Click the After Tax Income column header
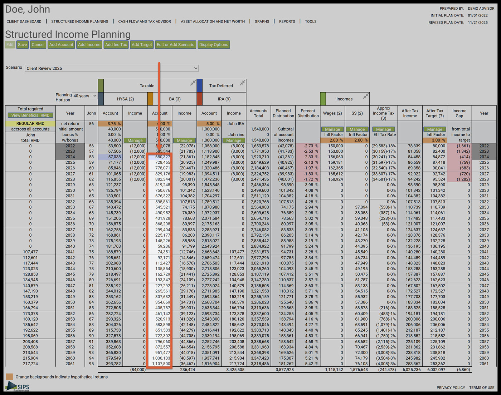501x395 pixels. coord(410,113)
